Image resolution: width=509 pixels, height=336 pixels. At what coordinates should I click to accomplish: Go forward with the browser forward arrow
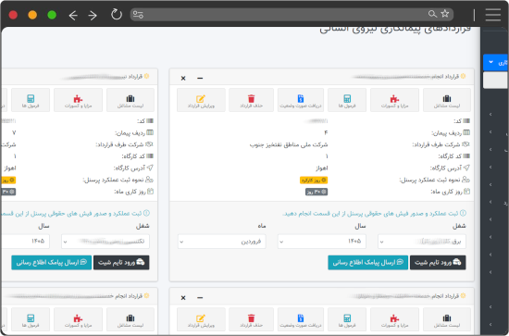(93, 15)
